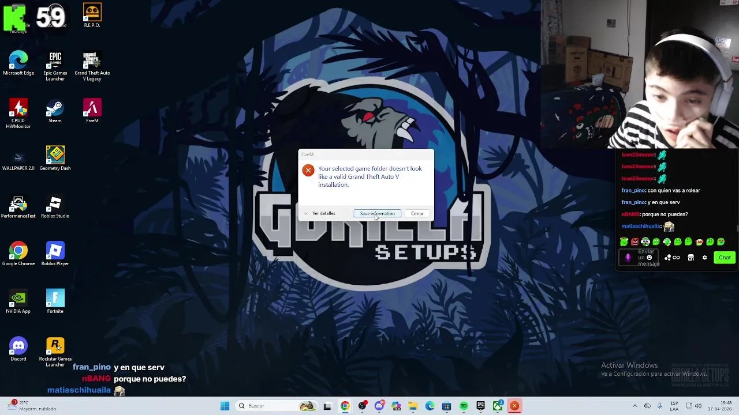Open Google Chrome desktop shortcut
The height and width of the screenshot is (415, 739).
18,254
